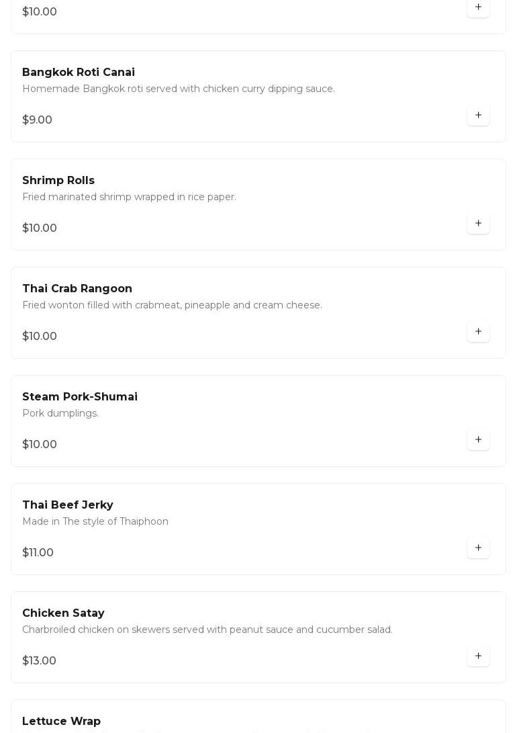This screenshot has height=733, width=517.
Task: Click the "Pork dumplings." description
Action: 60,413
